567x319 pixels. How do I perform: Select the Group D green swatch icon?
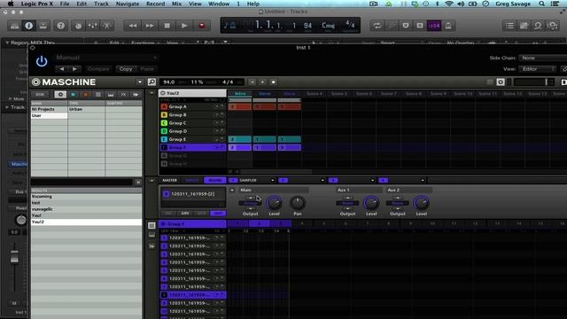tap(164, 131)
